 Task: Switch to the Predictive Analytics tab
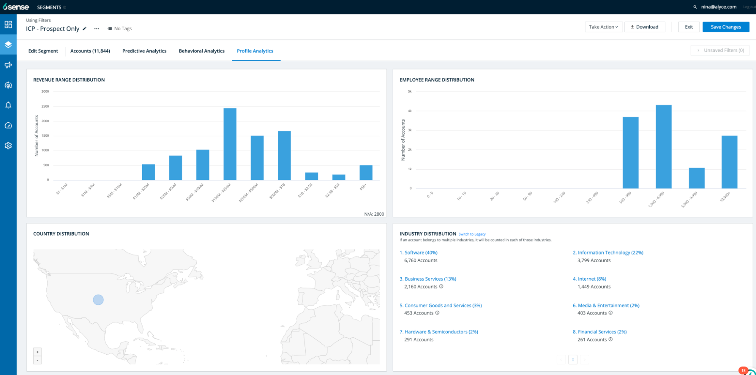coord(144,51)
